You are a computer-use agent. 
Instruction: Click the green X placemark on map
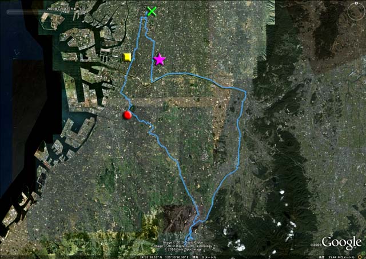pyautogui.click(x=152, y=11)
